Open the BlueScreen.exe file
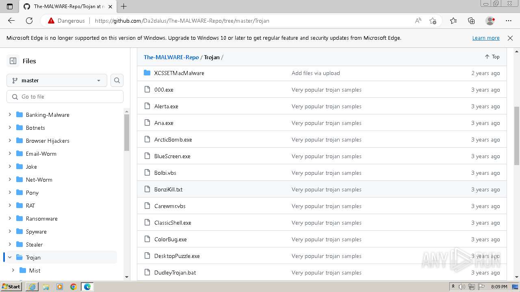 pyautogui.click(x=172, y=156)
